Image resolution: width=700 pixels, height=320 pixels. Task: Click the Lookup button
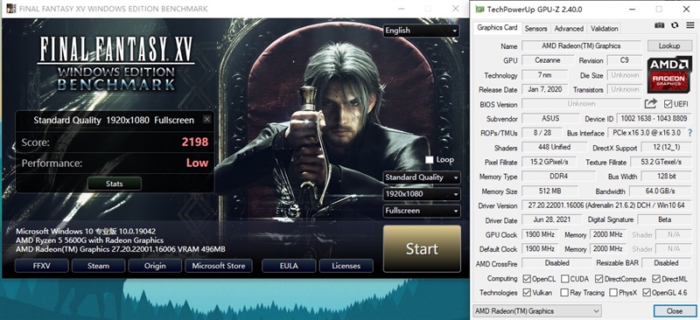[669, 45]
